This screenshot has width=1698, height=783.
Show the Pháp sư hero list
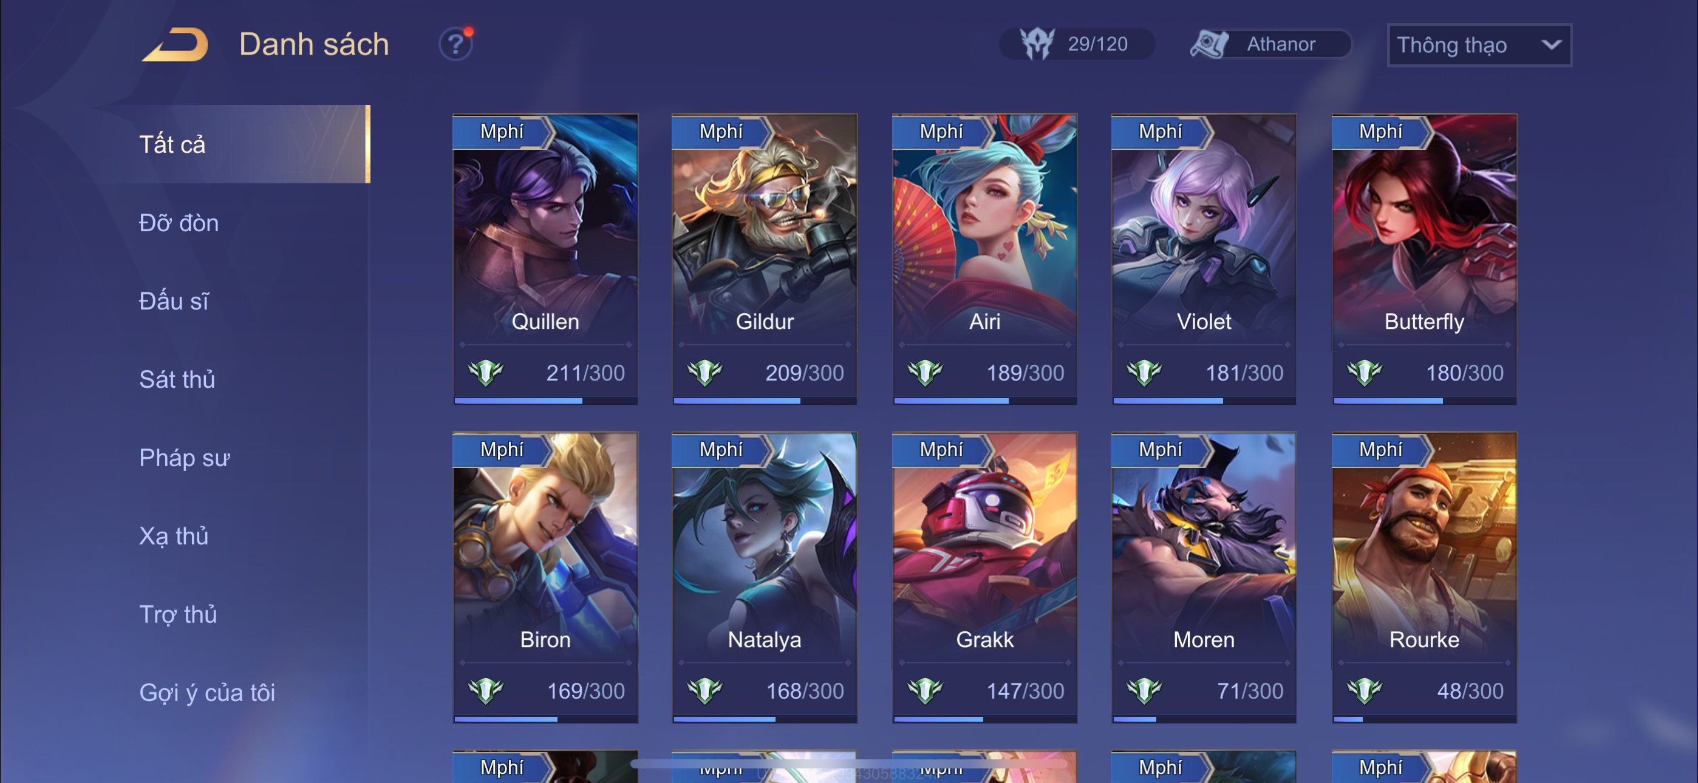point(185,458)
